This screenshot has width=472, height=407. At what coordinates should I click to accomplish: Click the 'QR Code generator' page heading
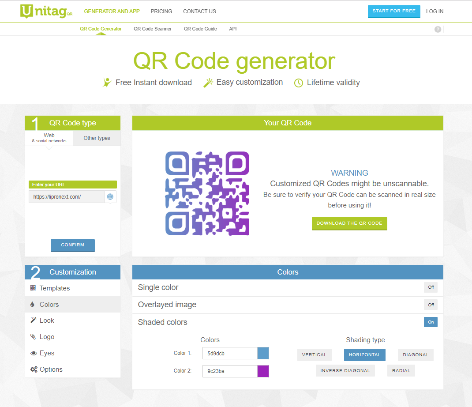point(234,61)
